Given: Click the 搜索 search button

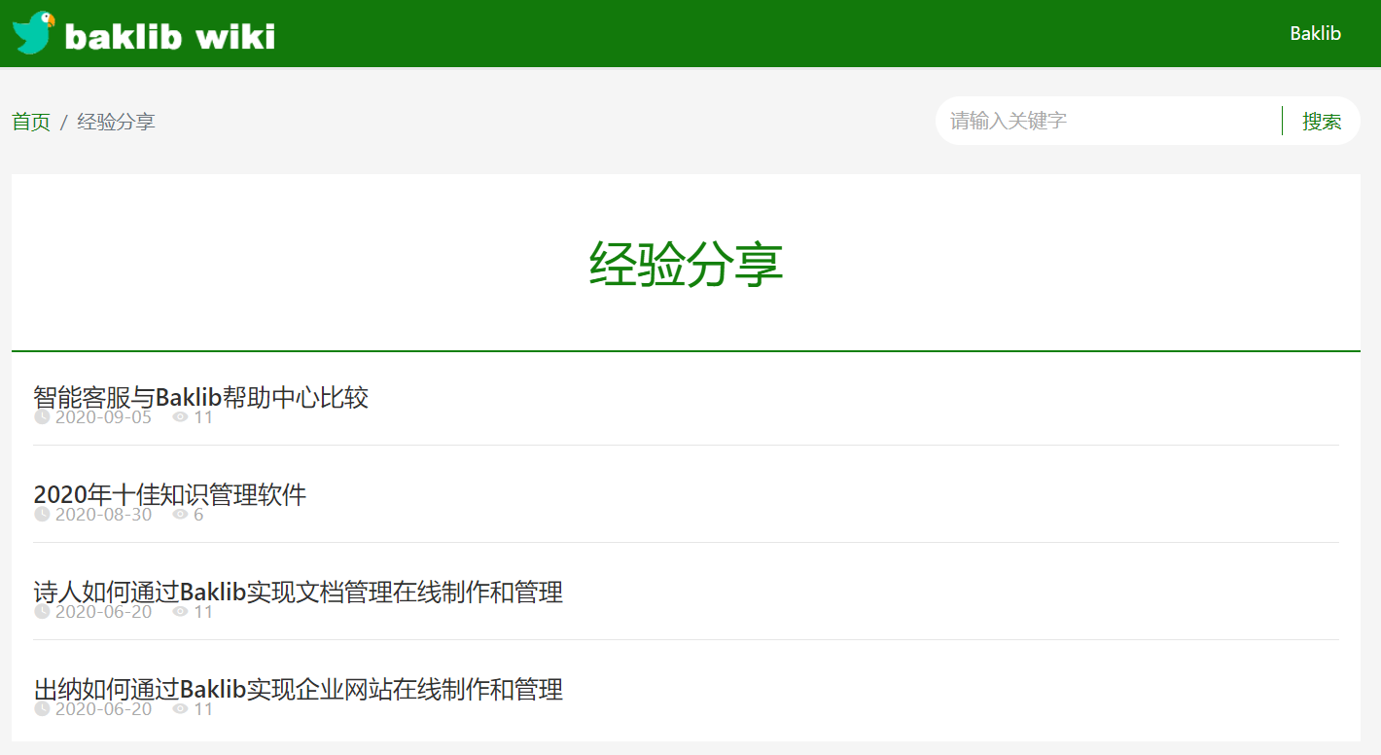Looking at the screenshot, I should coord(1322,122).
